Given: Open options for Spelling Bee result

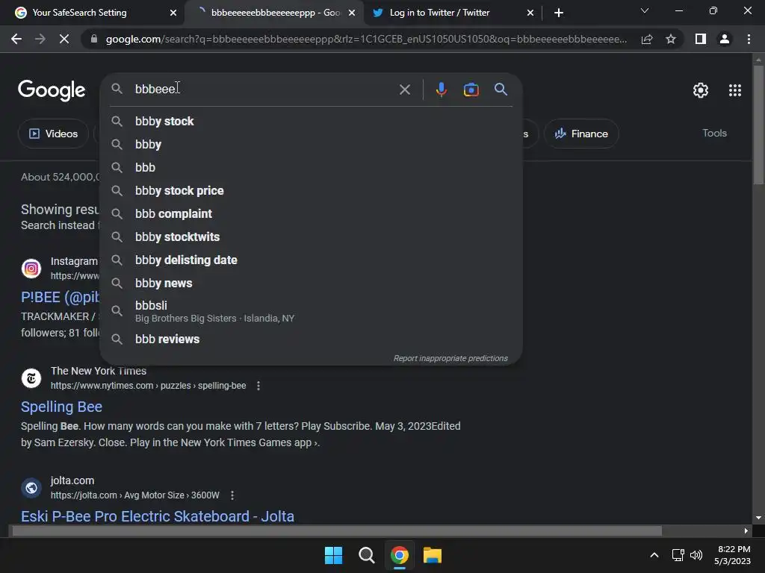Looking at the screenshot, I should pos(258,386).
